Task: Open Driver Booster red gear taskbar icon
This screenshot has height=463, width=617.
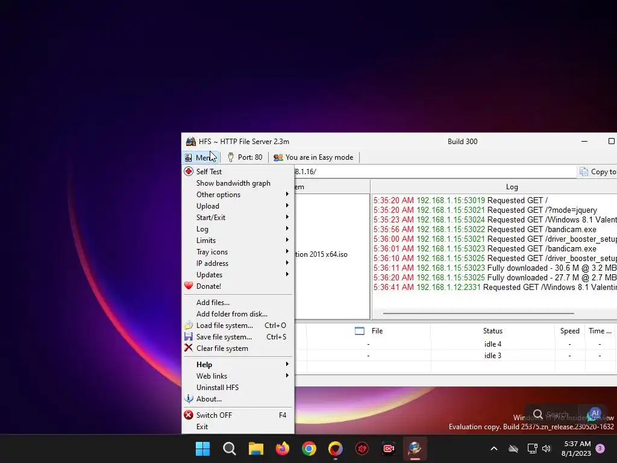Action: click(x=362, y=449)
